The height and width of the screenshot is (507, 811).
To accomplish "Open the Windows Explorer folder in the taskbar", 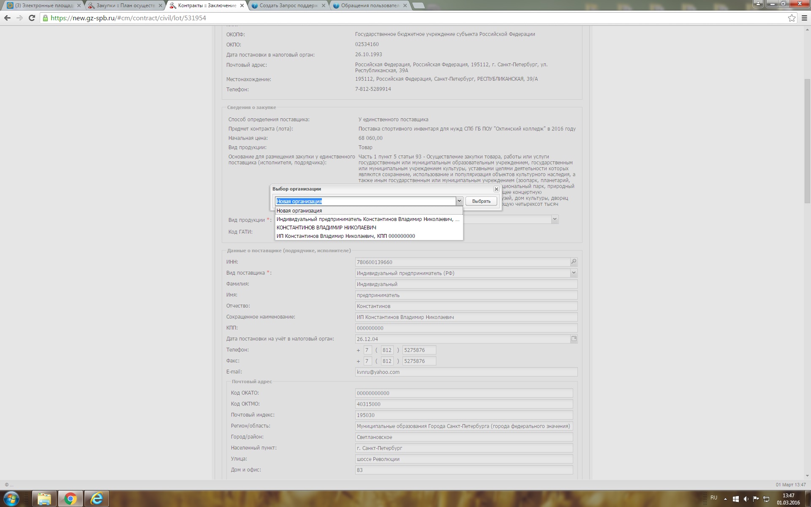I will tap(44, 499).
